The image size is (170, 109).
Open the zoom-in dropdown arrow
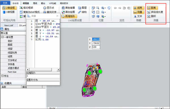coord(105,8)
